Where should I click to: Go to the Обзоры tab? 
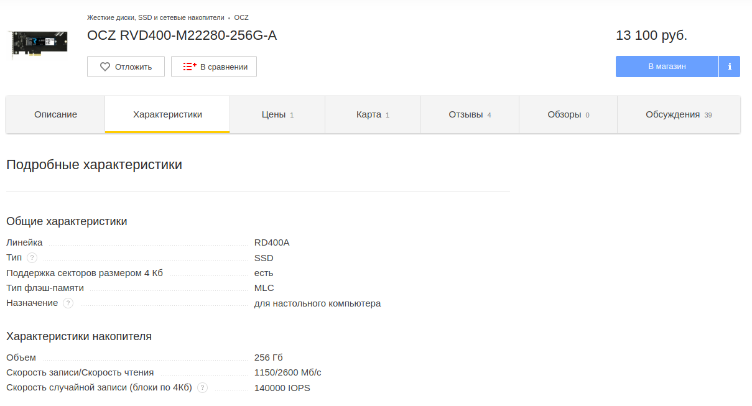click(568, 114)
